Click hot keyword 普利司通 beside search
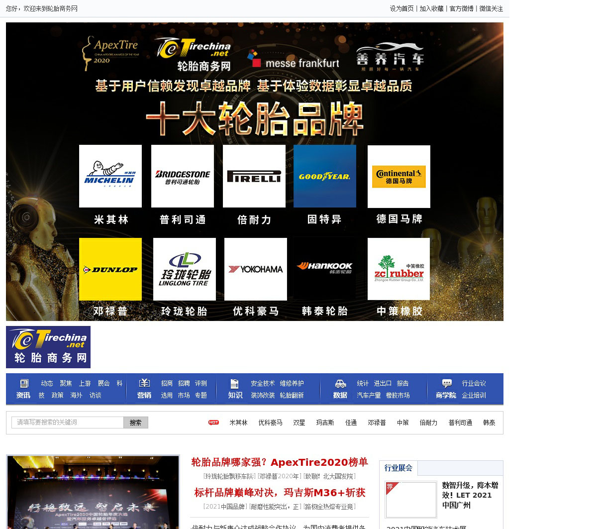Image resolution: width=597 pixels, height=529 pixels. pos(460,423)
